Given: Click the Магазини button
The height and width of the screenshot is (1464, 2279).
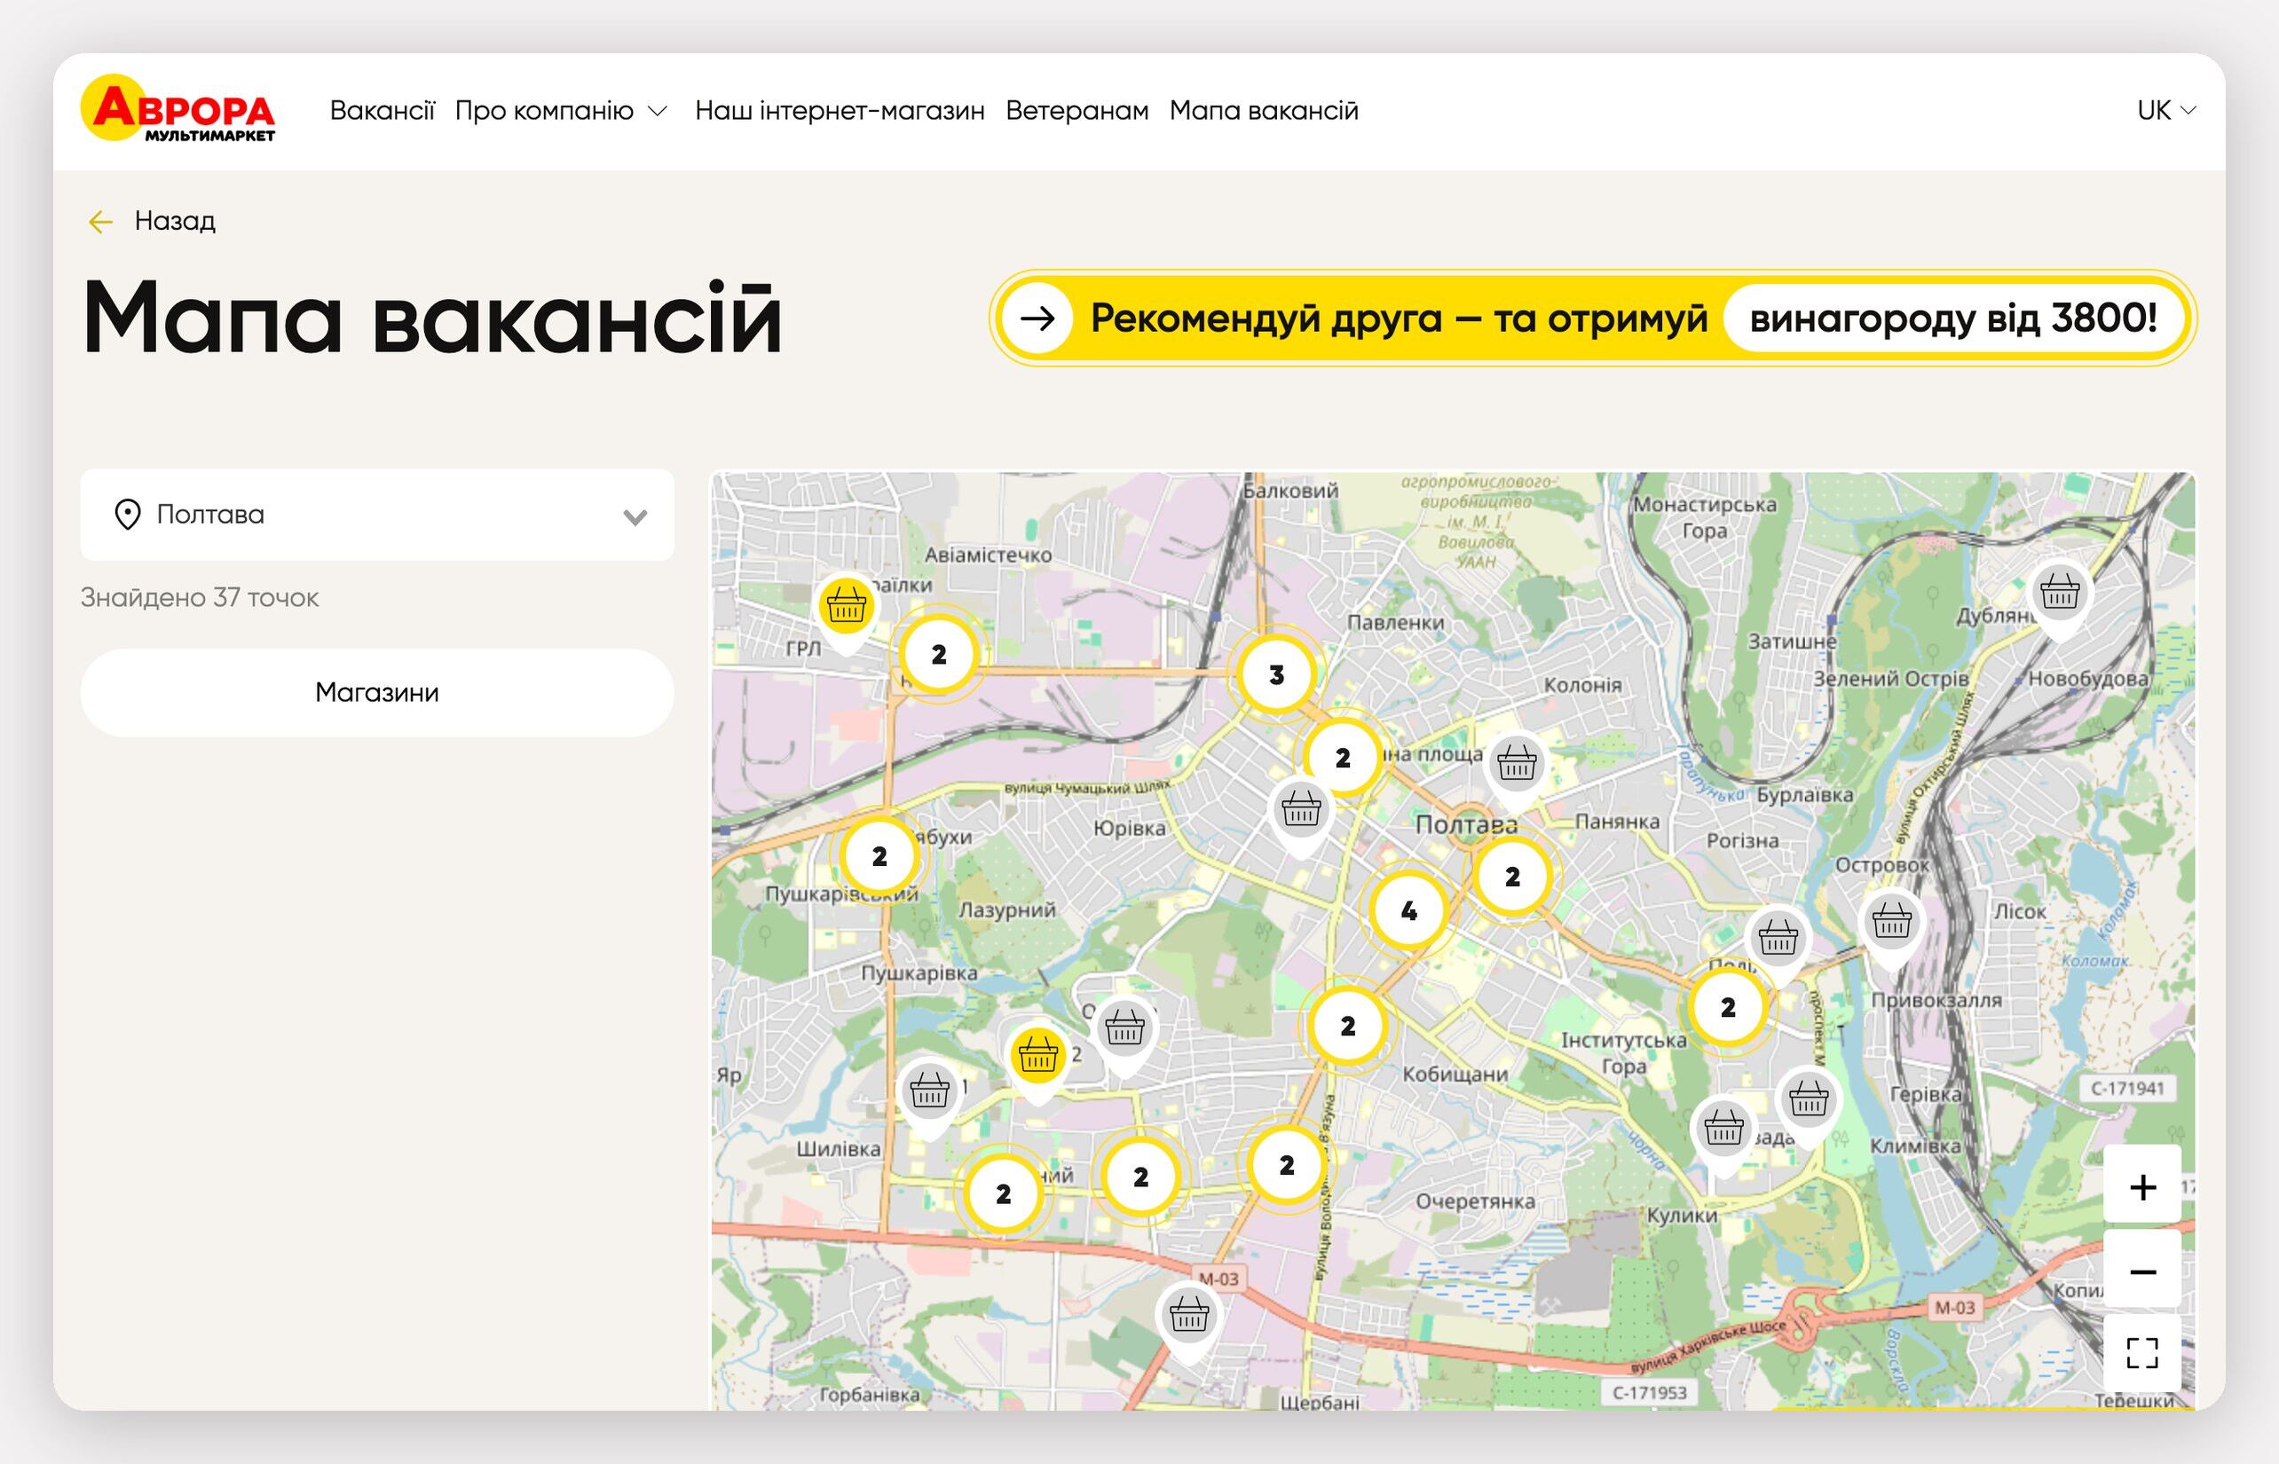Looking at the screenshot, I should point(377,692).
